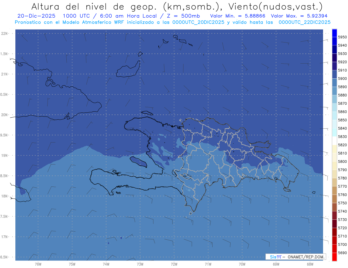
Task: Click the 69W longitude label
Action: pos(276,264)
